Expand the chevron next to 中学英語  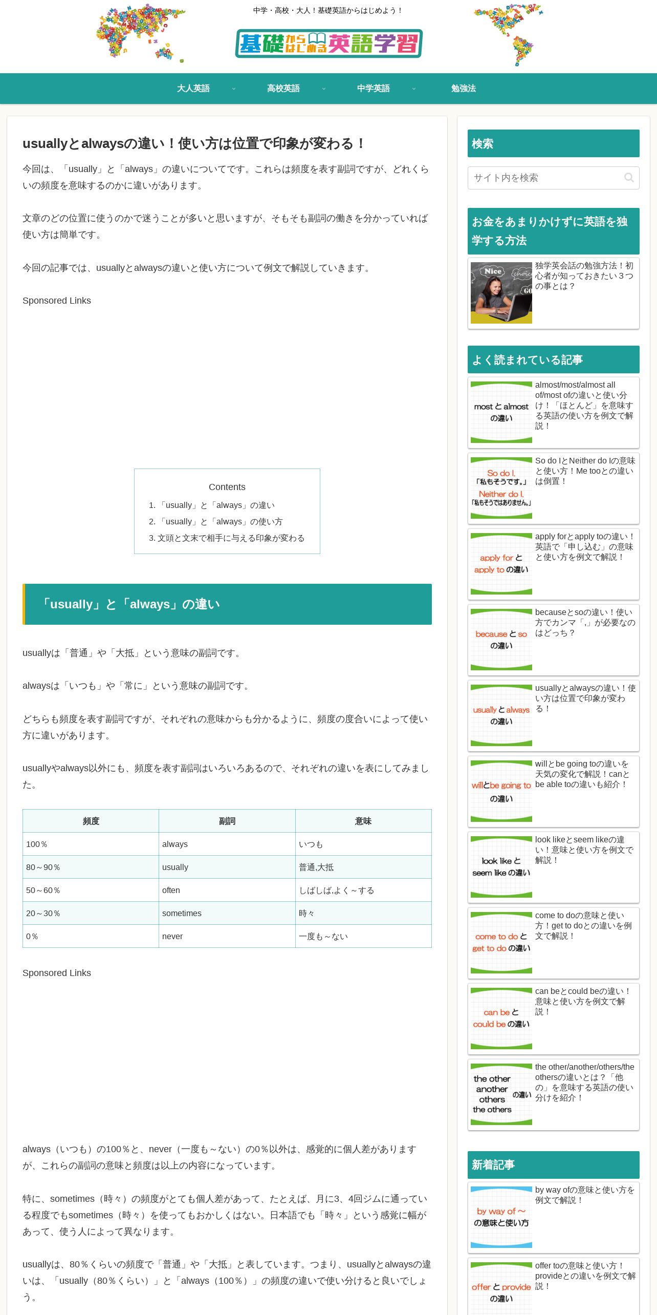[414, 89]
